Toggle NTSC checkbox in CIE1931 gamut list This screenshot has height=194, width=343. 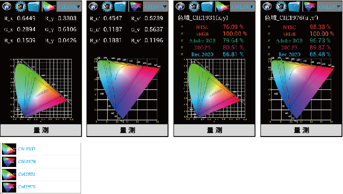coord(182,27)
